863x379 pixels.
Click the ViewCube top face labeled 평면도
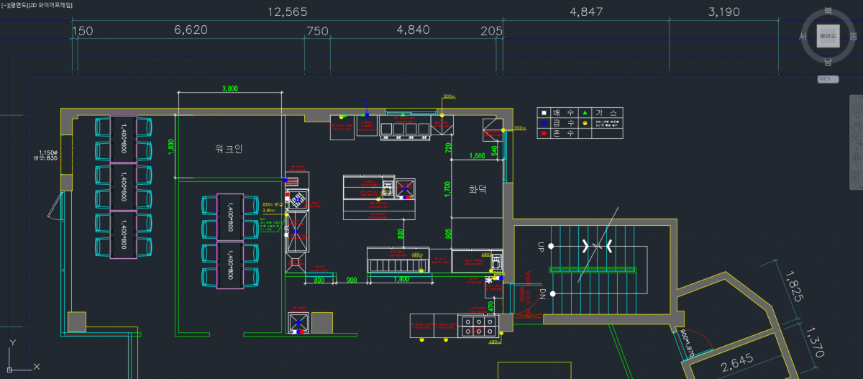828,35
